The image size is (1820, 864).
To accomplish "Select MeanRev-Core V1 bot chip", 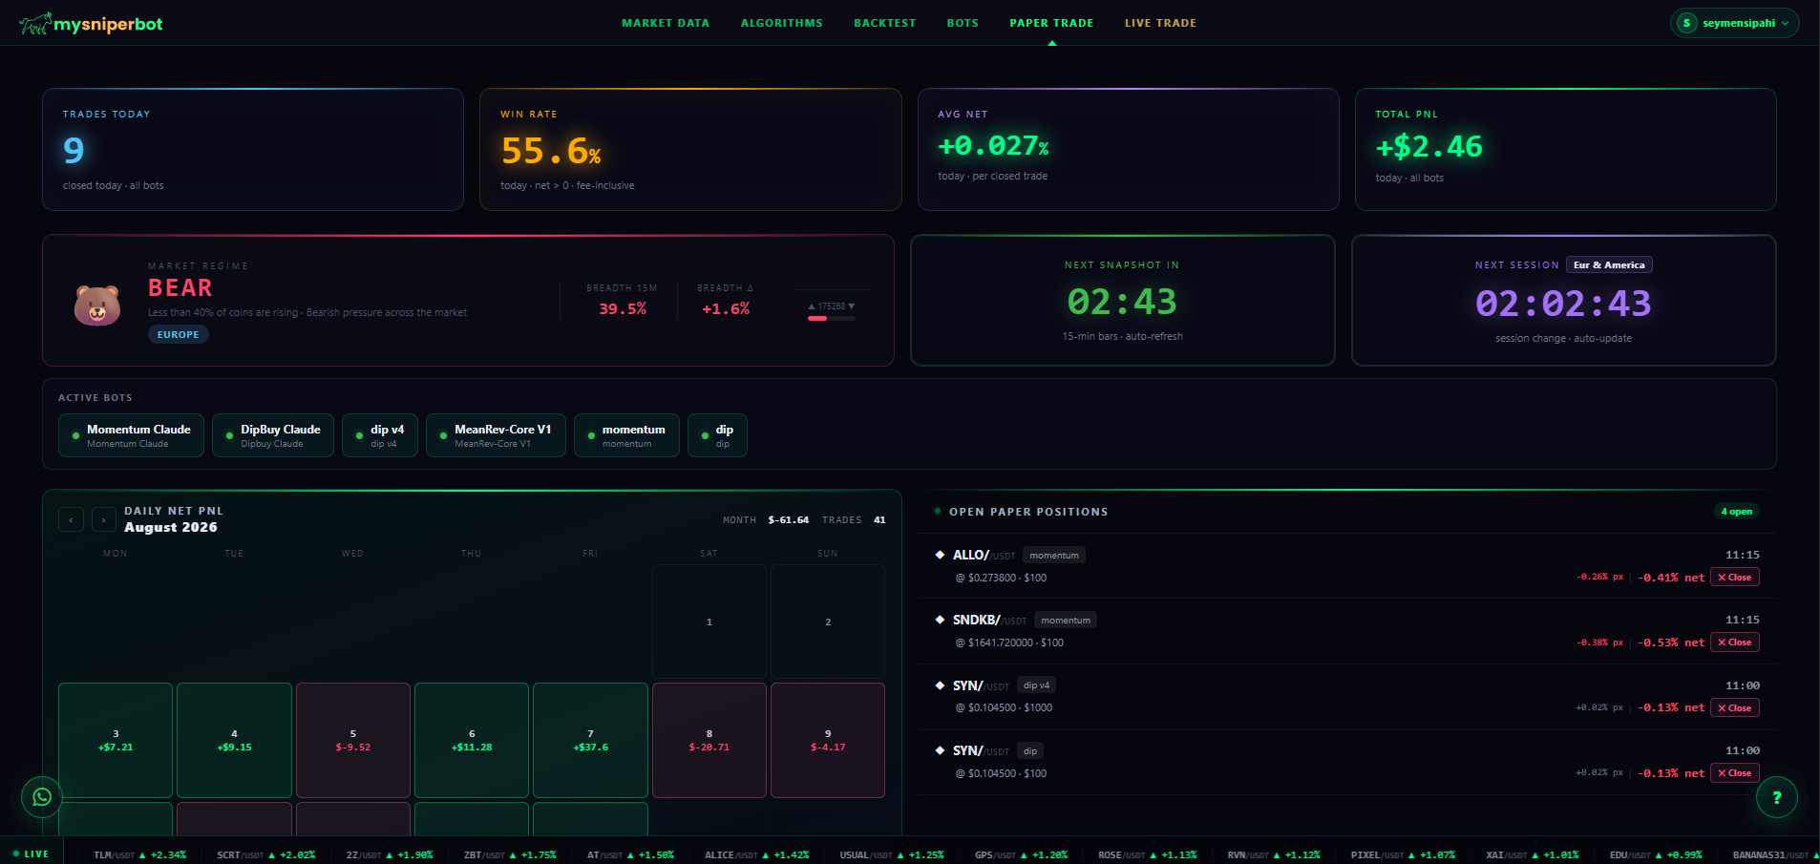I will pos(496,435).
